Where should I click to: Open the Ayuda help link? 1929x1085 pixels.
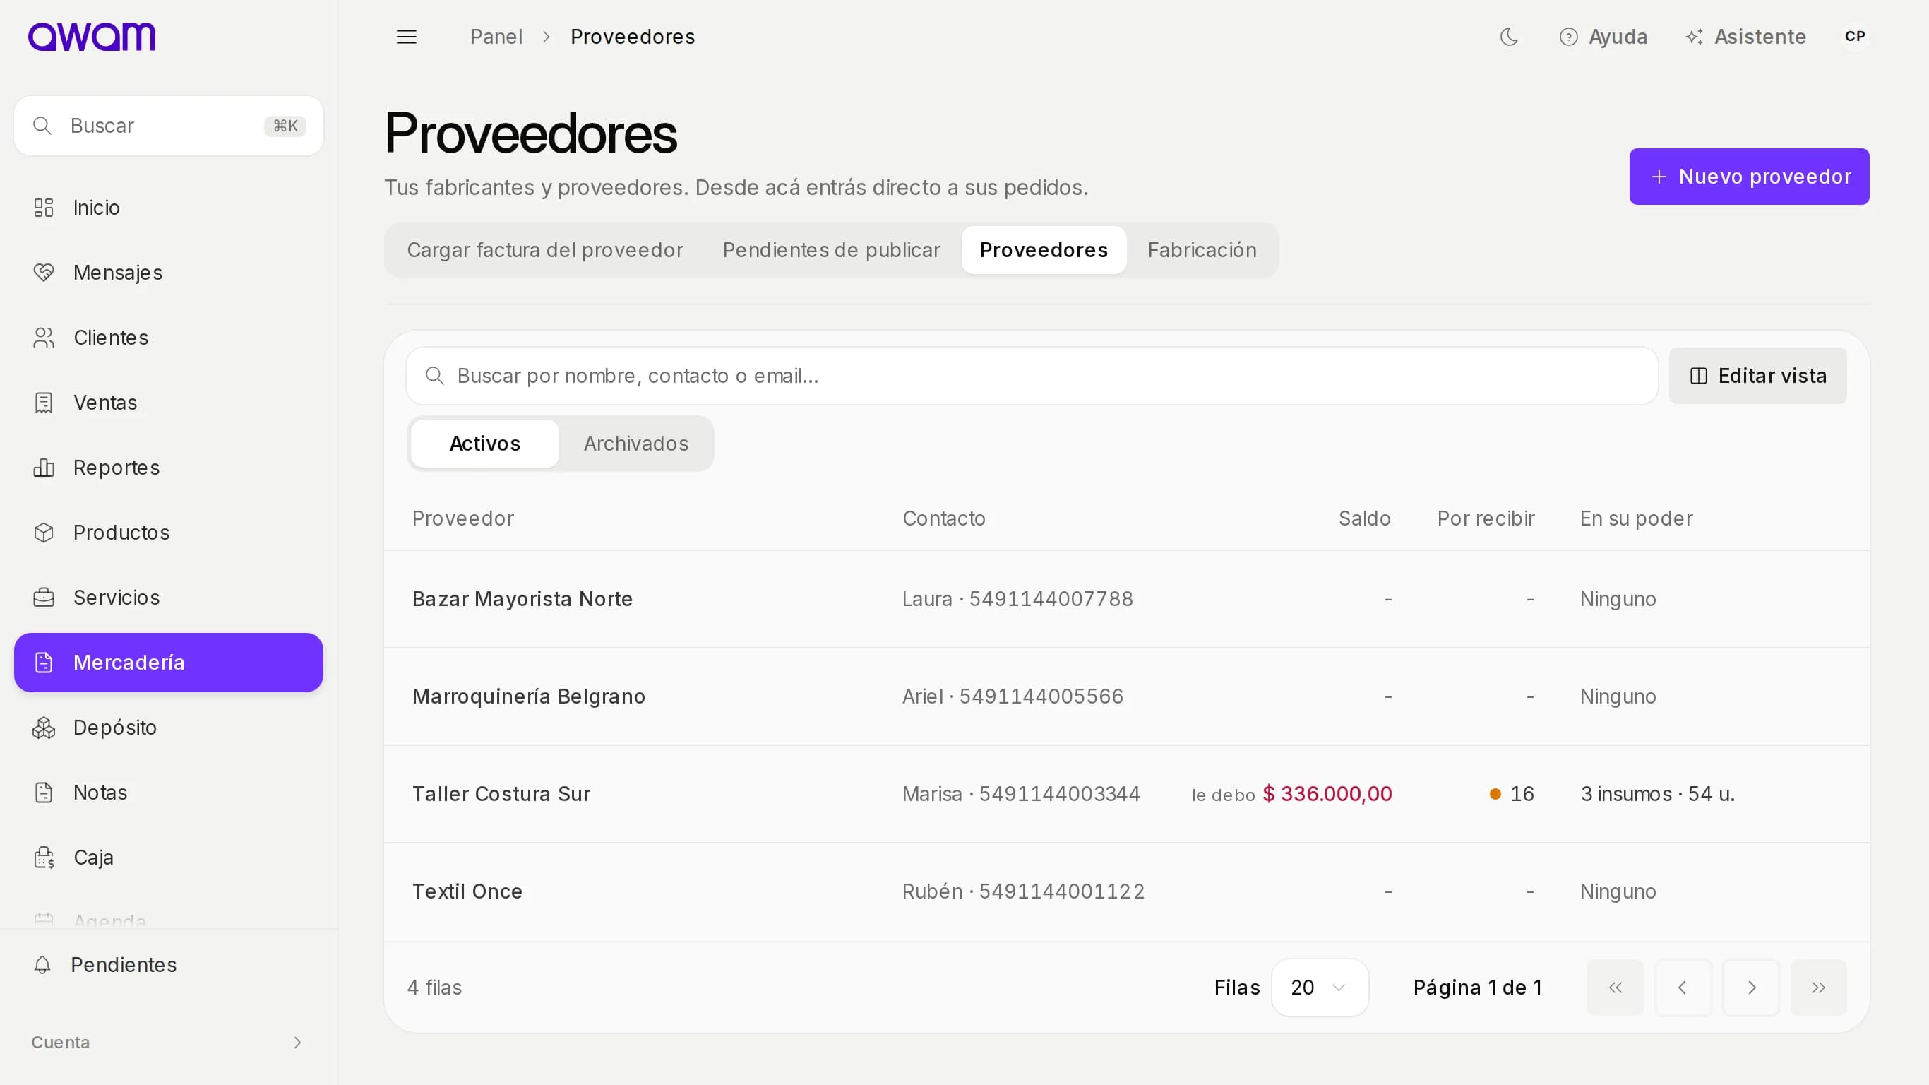(x=1603, y=37)
